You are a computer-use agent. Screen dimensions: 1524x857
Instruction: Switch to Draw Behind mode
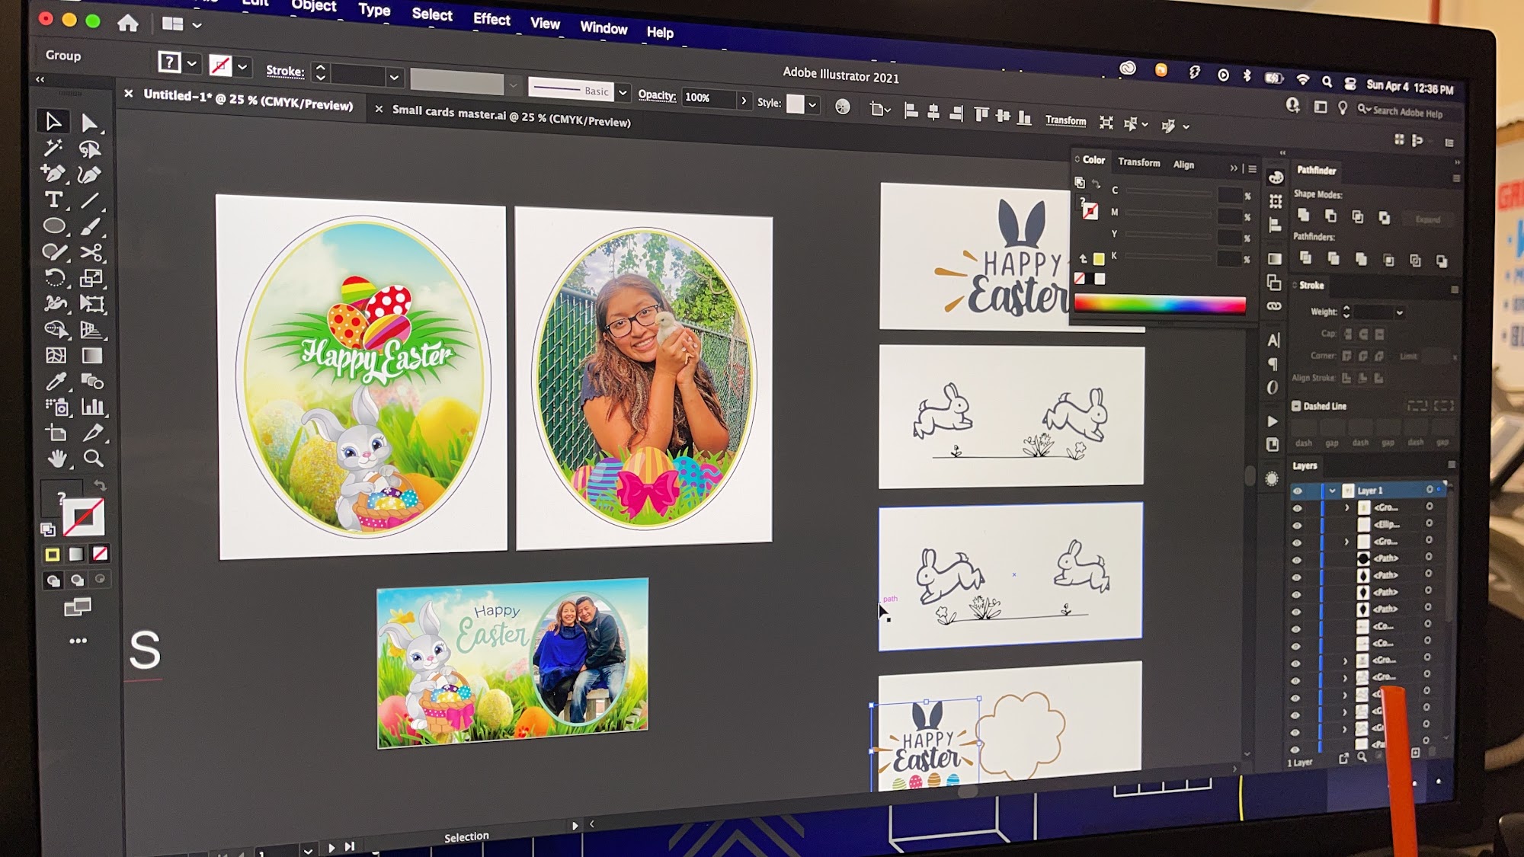click(x=77, y=580)
